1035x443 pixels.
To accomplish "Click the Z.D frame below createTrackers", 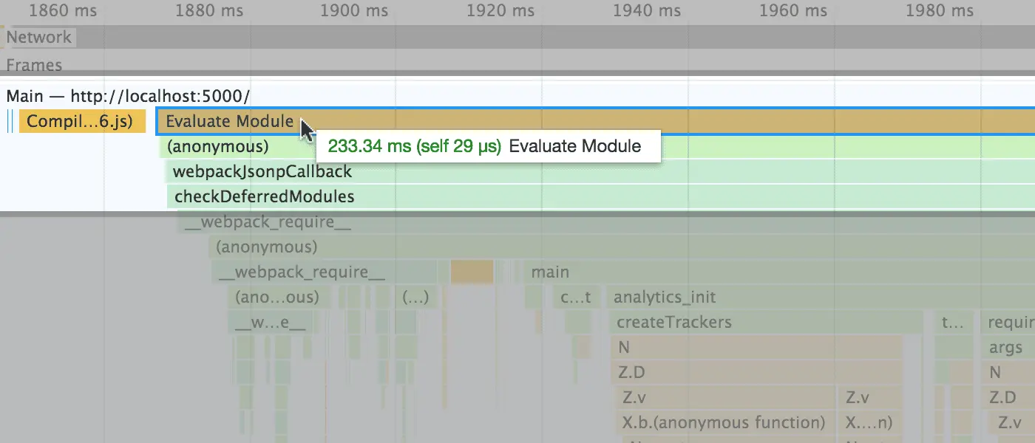I will [632, 372].
